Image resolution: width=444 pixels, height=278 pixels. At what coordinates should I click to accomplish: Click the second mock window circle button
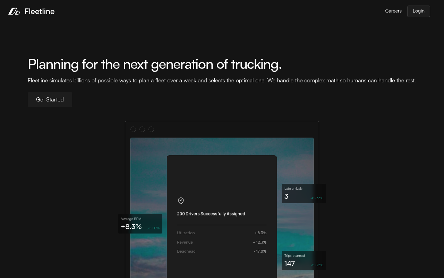[142, 129]
